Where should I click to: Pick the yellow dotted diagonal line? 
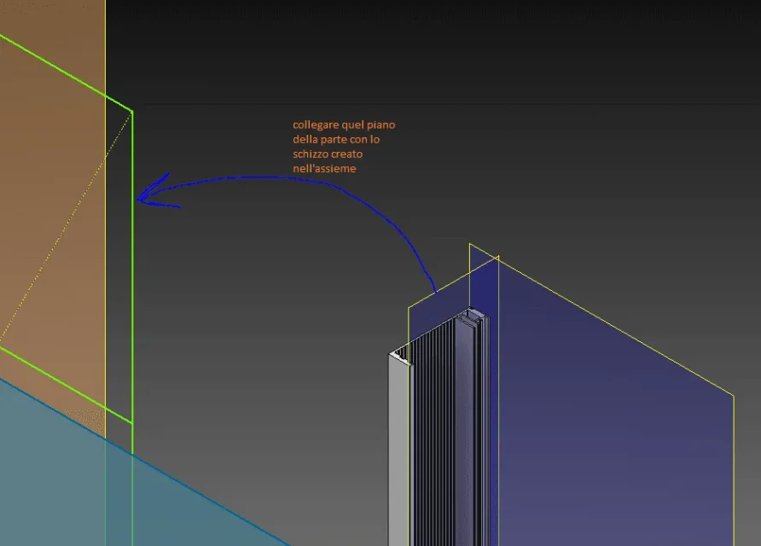click(66, 226)
